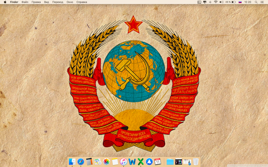The height and width of the screenshot is (167, 268).
Task: Open the blue folder stack in Dock
Action: click(170, 162)
